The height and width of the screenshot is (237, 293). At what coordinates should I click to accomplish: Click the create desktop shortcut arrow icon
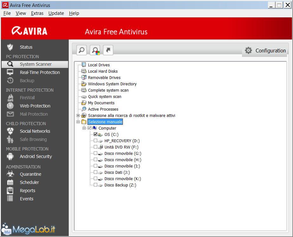[x=108, y=50]
